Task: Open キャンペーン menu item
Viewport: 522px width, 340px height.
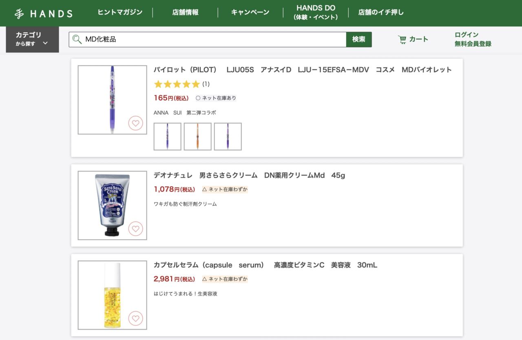Action: click(250, 12)
